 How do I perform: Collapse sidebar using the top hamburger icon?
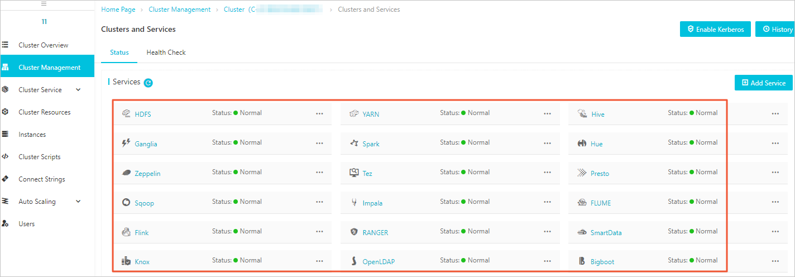coord(44,4)
